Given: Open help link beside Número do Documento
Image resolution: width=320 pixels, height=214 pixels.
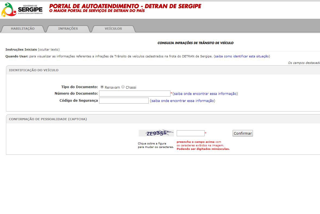Looking at the screenshot, I should [x=205, y=94].
